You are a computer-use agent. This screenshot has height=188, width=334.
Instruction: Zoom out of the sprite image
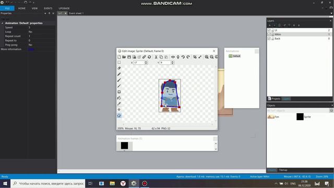click(x=211, y=57)
